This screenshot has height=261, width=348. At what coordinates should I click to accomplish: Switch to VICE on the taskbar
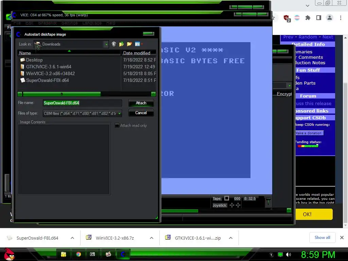coord(123,254)
